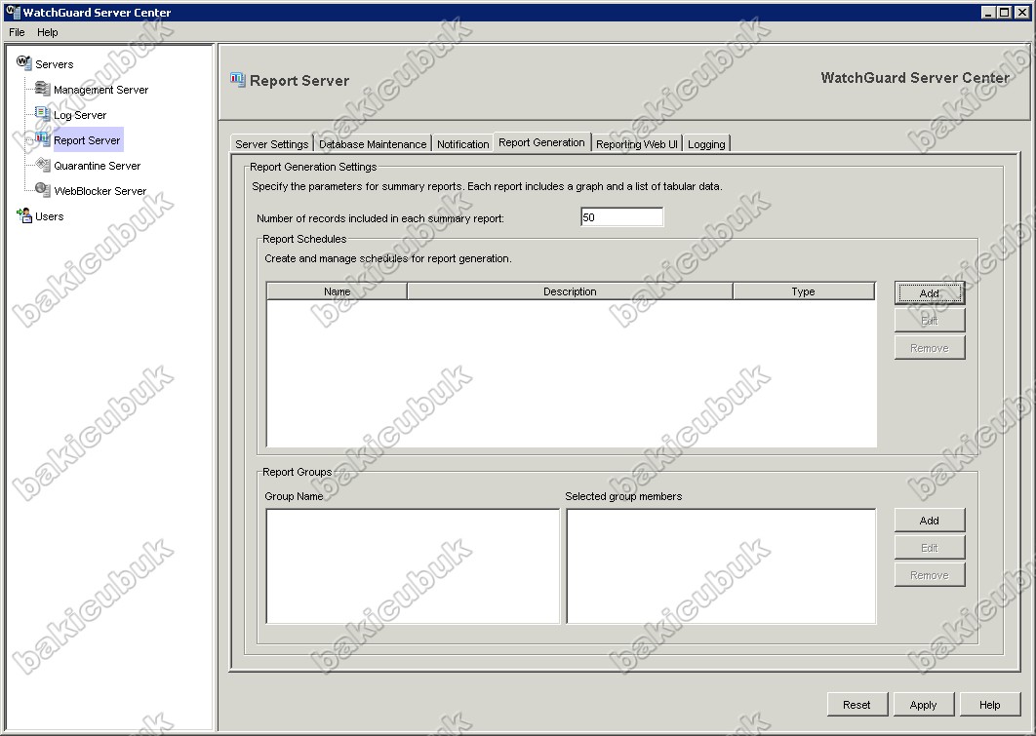Click the number of records input field
1036x736 pixels.
point(621,217)
